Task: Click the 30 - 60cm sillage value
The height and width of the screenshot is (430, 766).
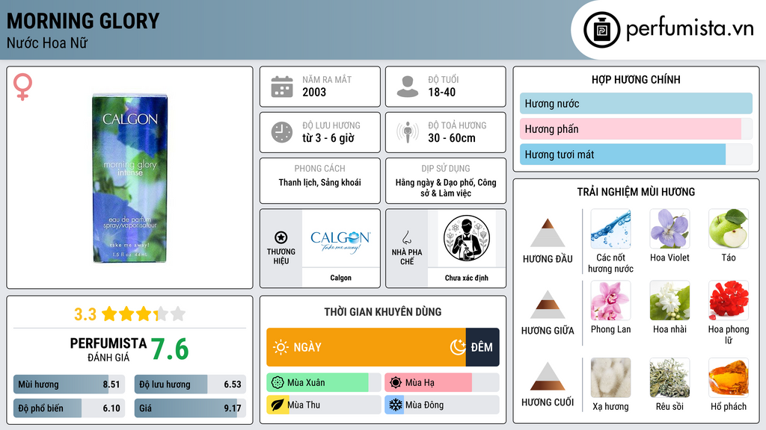Action: (x=451, y=138)
